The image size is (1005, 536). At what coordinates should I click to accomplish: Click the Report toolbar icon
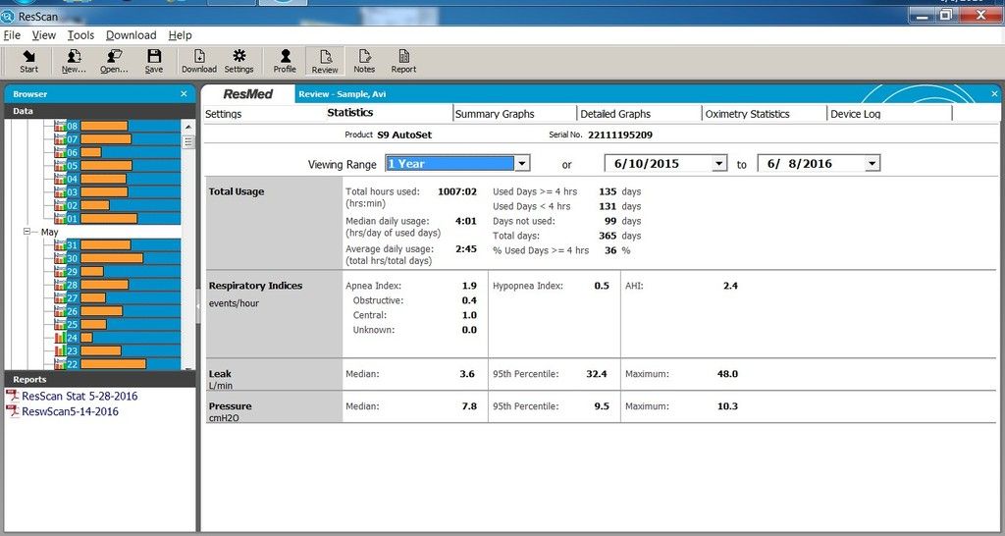[403, 62]
